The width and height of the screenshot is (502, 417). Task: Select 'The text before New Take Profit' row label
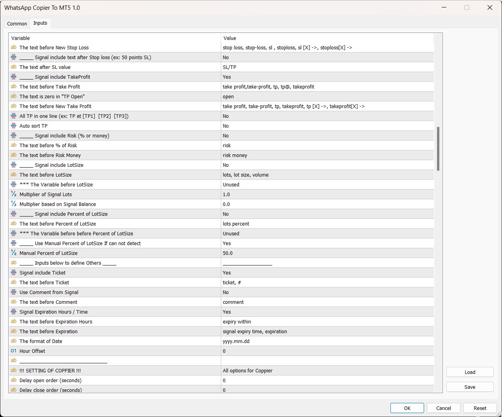click(x=55, y=106)
